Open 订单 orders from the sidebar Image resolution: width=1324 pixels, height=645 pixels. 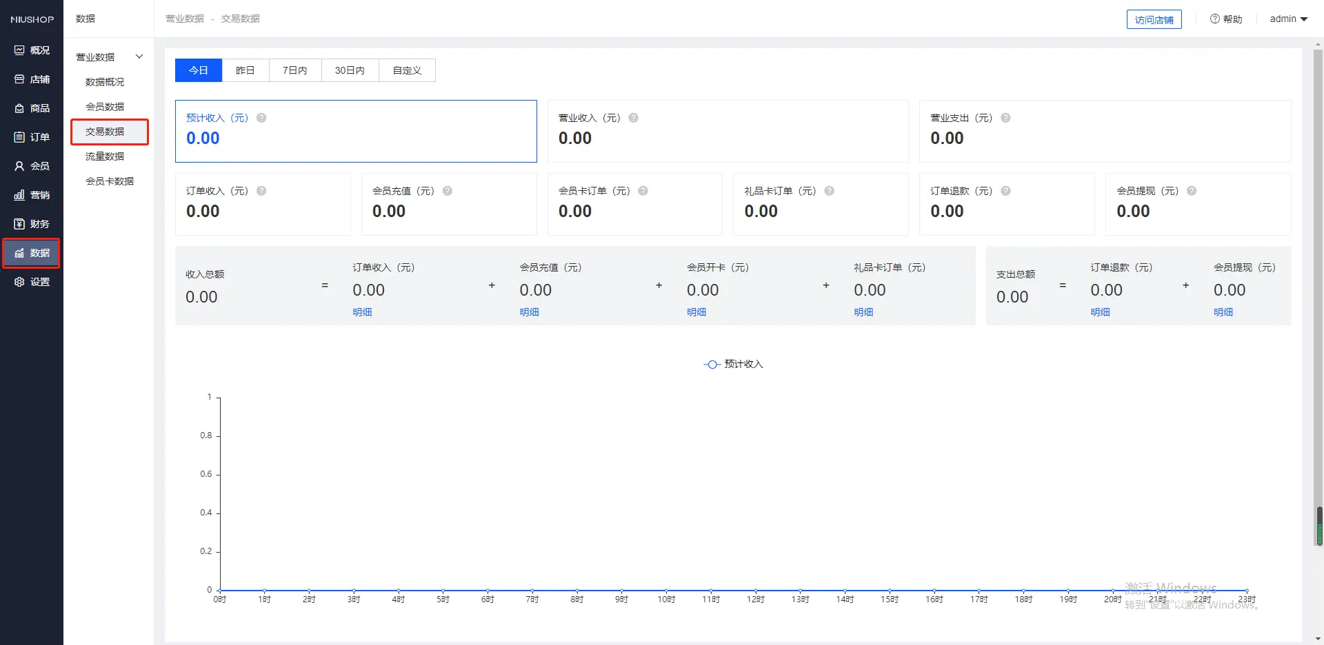point(32,137)
